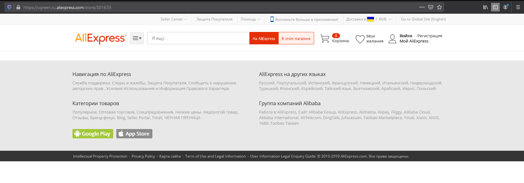Click Сообщить о нарушении авторских прав
The image size is (524, 183).
coord(154,86)
